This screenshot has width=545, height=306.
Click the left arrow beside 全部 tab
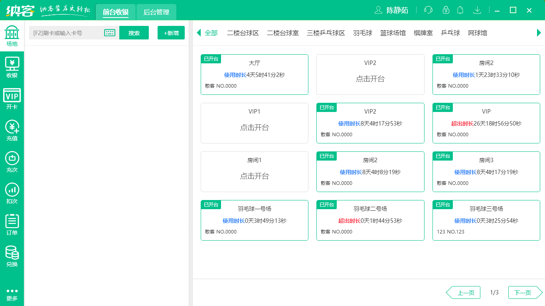[x=198, y=33]
